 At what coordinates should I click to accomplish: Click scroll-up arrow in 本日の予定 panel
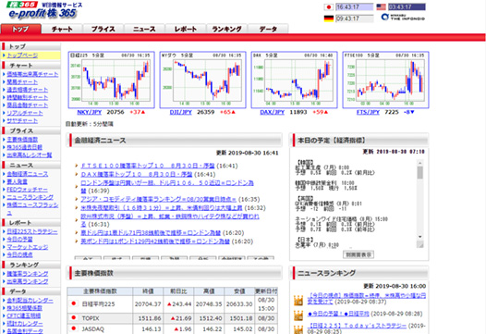tap(420, 163)
